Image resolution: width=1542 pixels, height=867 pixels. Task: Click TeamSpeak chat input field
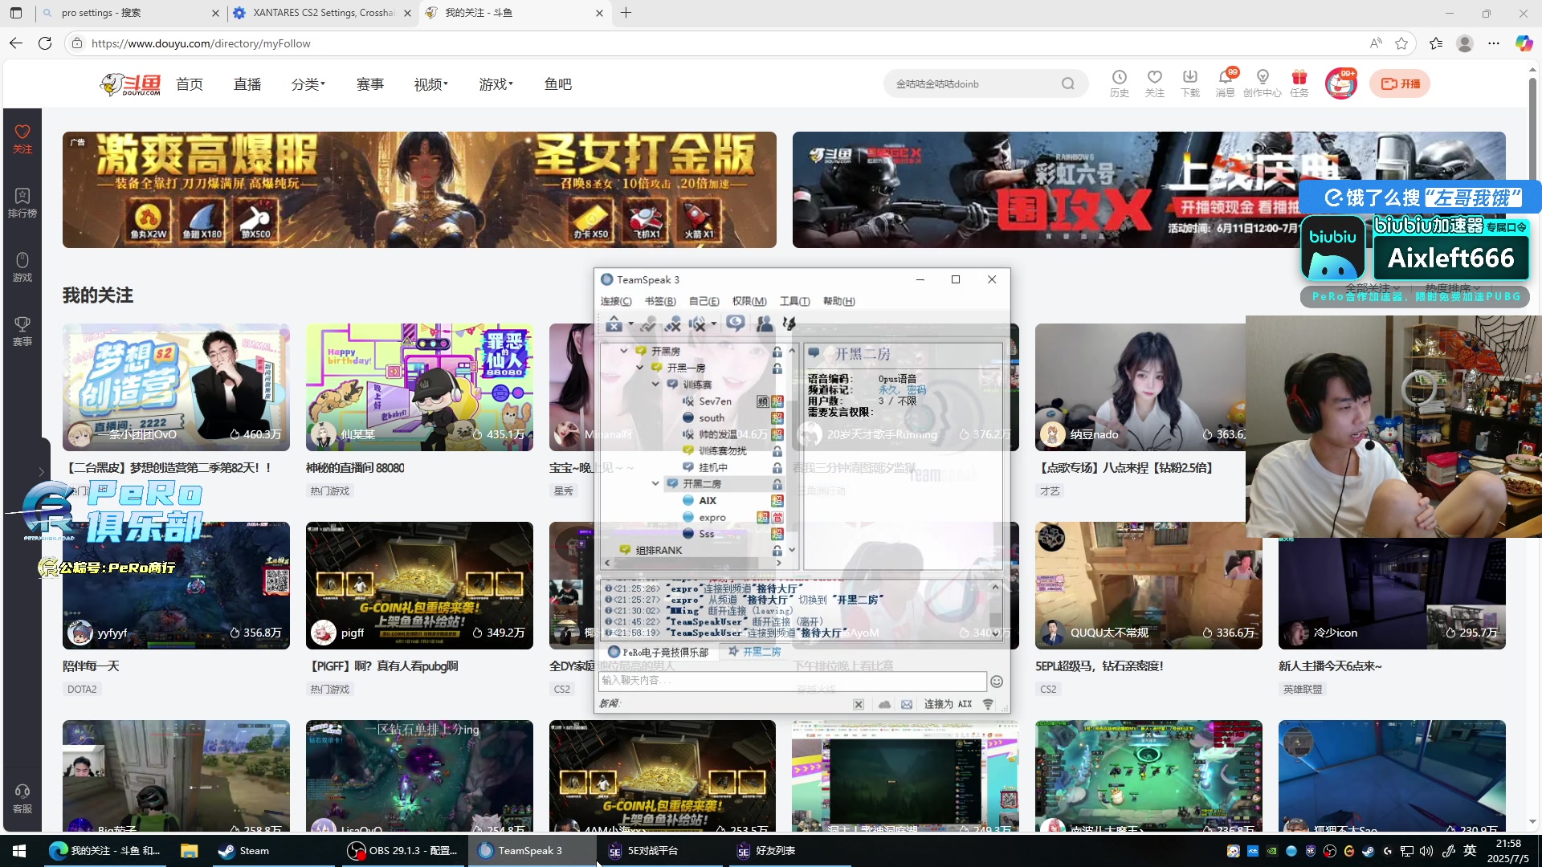[x=792, y=681]
